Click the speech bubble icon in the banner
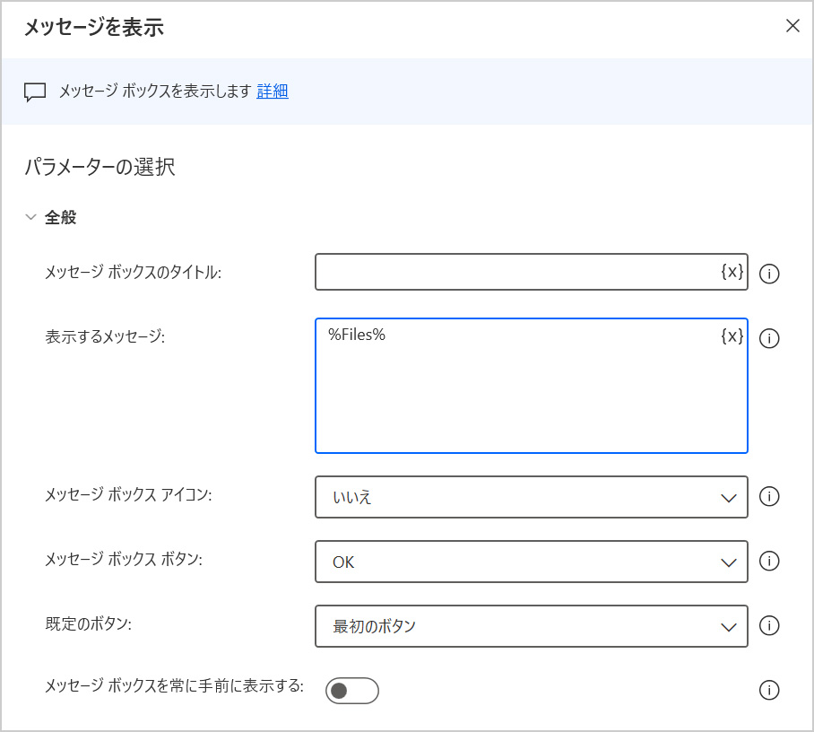Viewport: 814px width, 732px height. 35,91
